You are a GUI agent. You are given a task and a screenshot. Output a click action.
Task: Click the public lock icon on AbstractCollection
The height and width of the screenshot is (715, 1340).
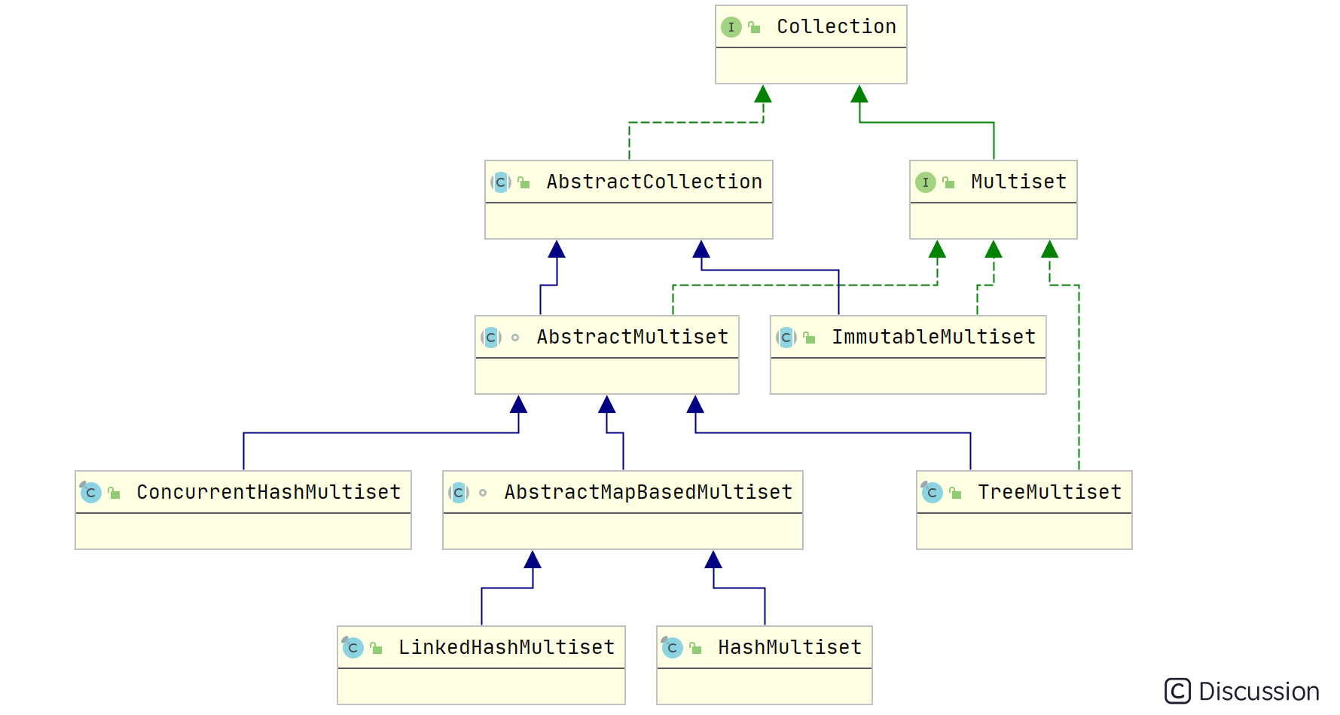524,182
